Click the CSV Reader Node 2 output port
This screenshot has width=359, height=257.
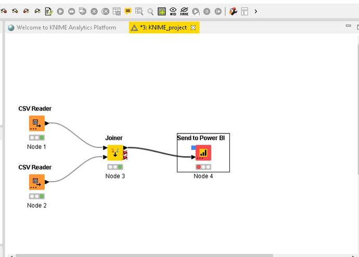[47, 182]
